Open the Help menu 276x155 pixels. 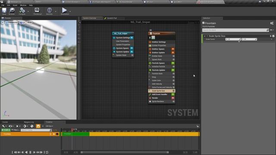[31, 5]
